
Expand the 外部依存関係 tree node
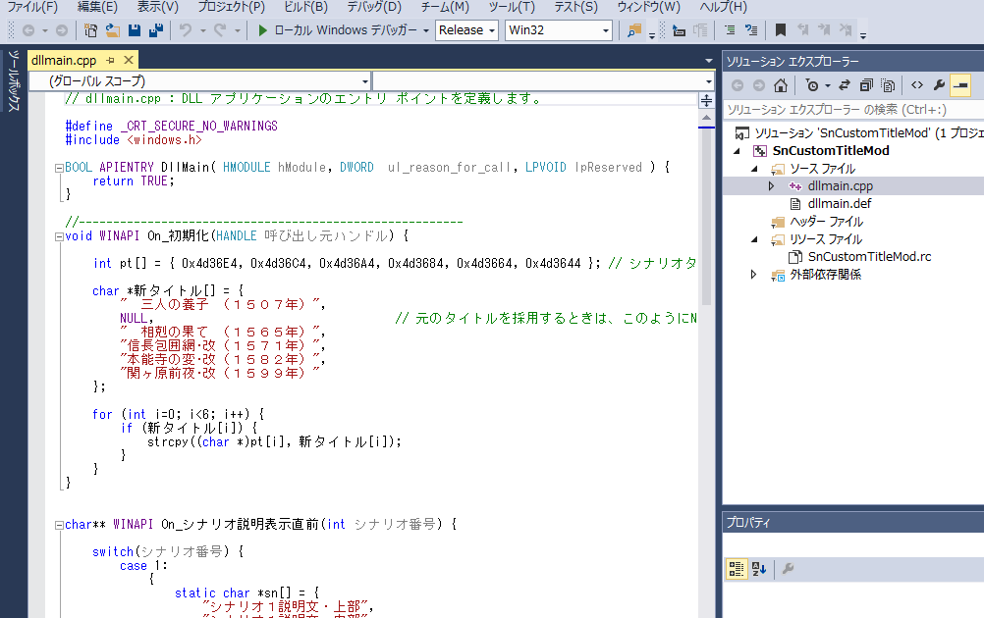(753, 275)
